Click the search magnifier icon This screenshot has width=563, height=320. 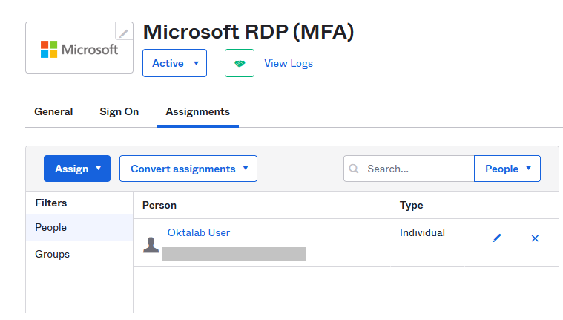(x=354, y=169)
